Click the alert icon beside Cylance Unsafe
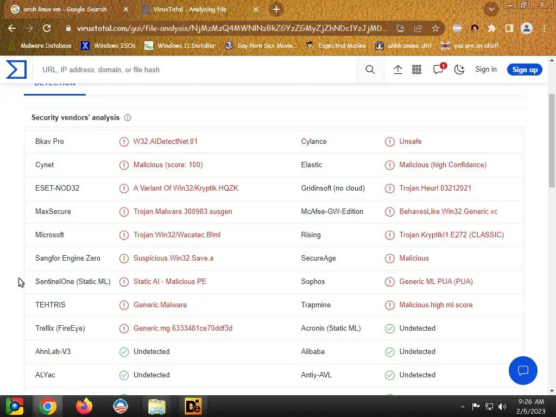The width and height of the screenshot is (556, 417). coord(390,142)
